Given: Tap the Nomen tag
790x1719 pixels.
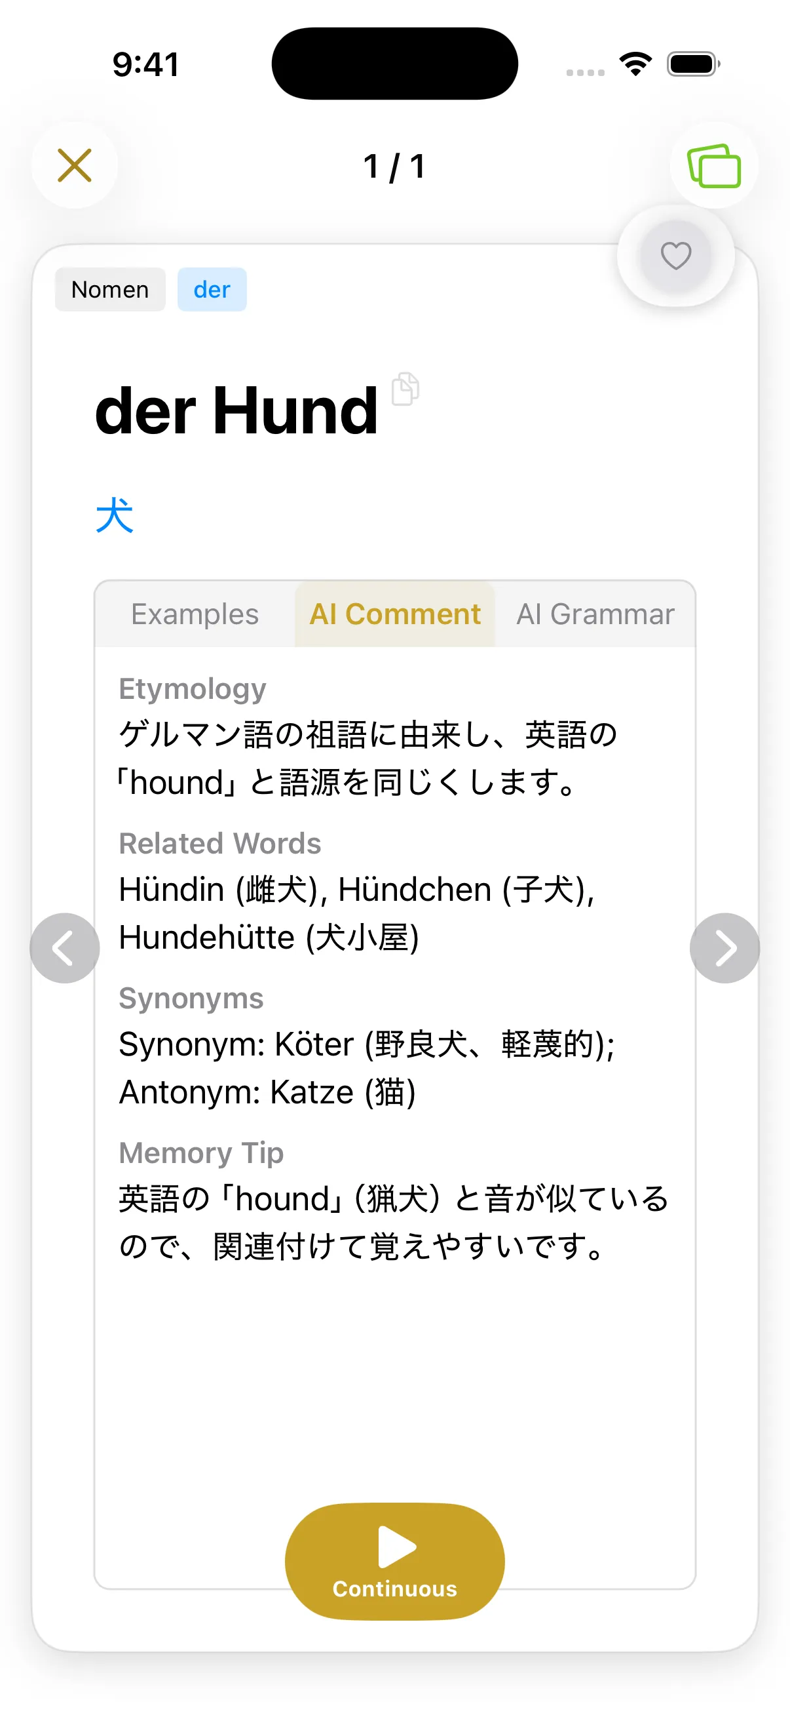Looking at the screenshot, I should click(110, 290).
